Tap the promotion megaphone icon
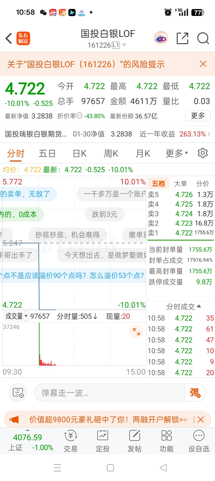 tap(14, 420)
